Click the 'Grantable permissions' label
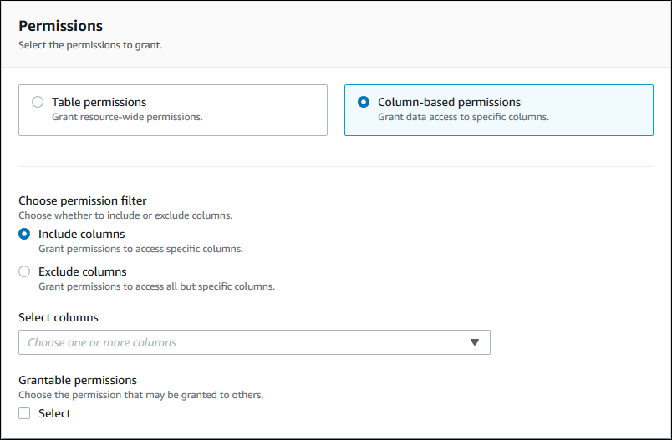 78,380
